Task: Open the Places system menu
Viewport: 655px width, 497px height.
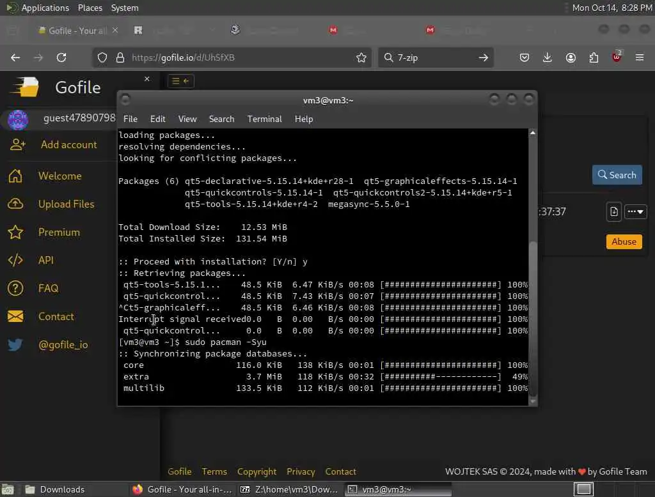Action: pyautogui.click(x=90, y=8)
